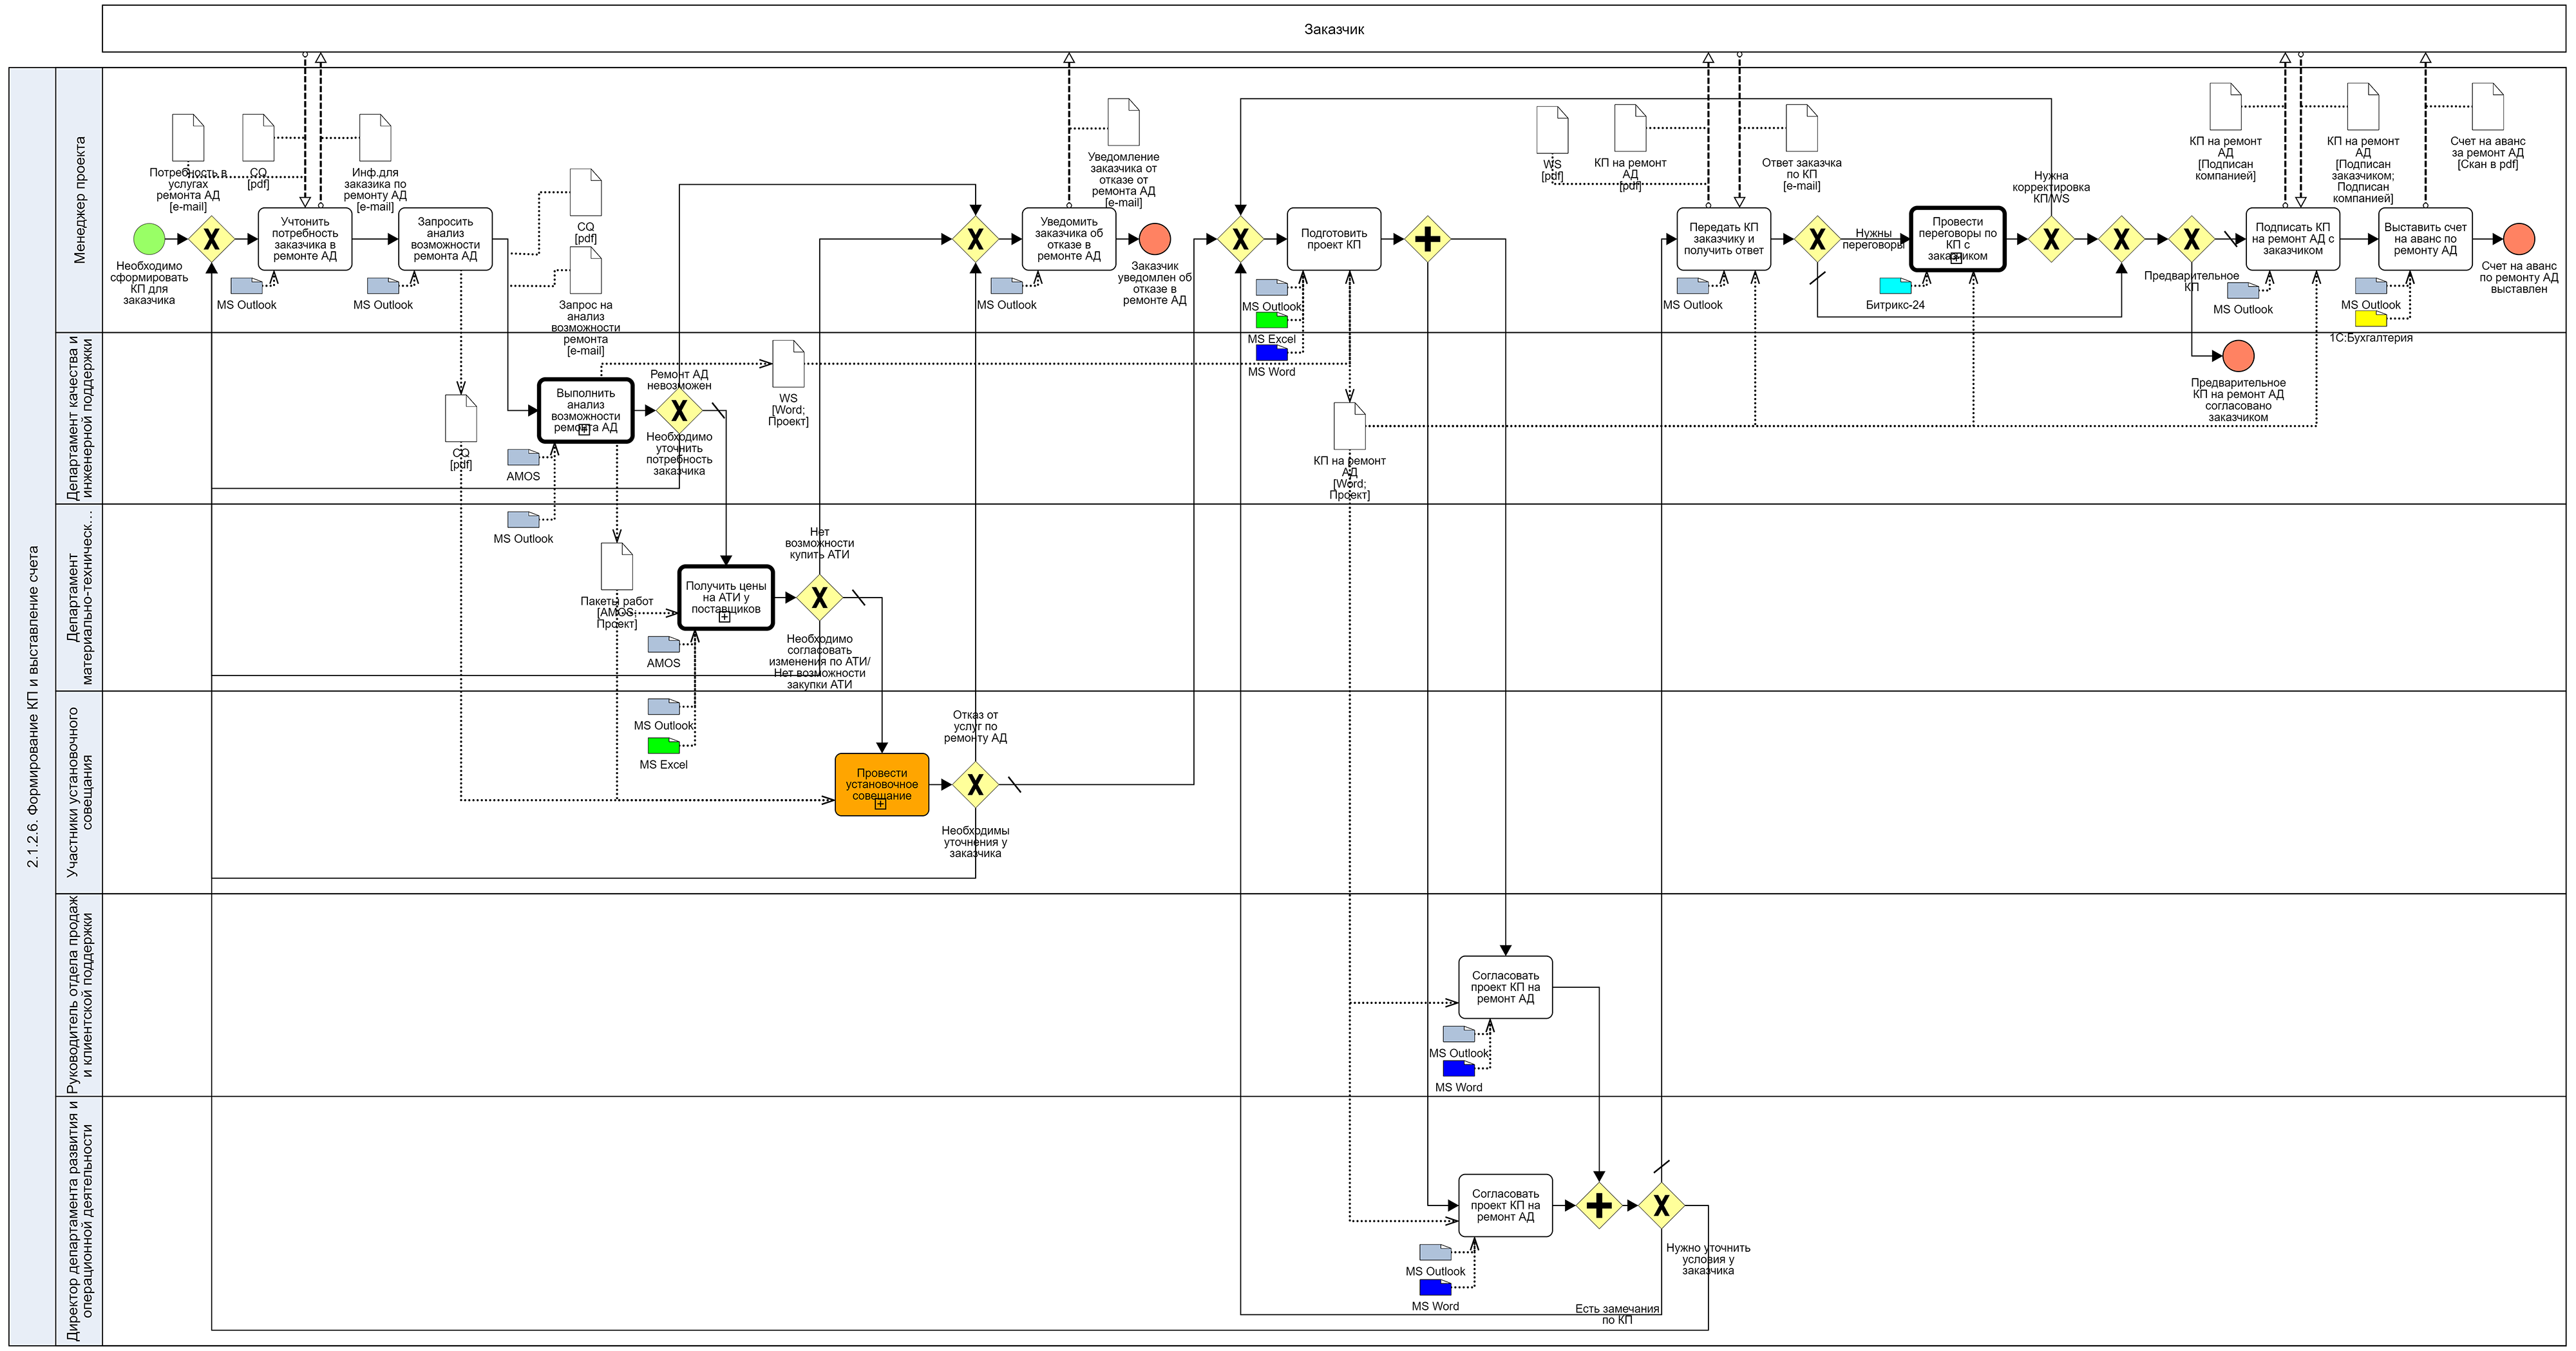Select the cyan Битрикс-24 system icon
Screen dimensions: 2576x1351
1895,286
